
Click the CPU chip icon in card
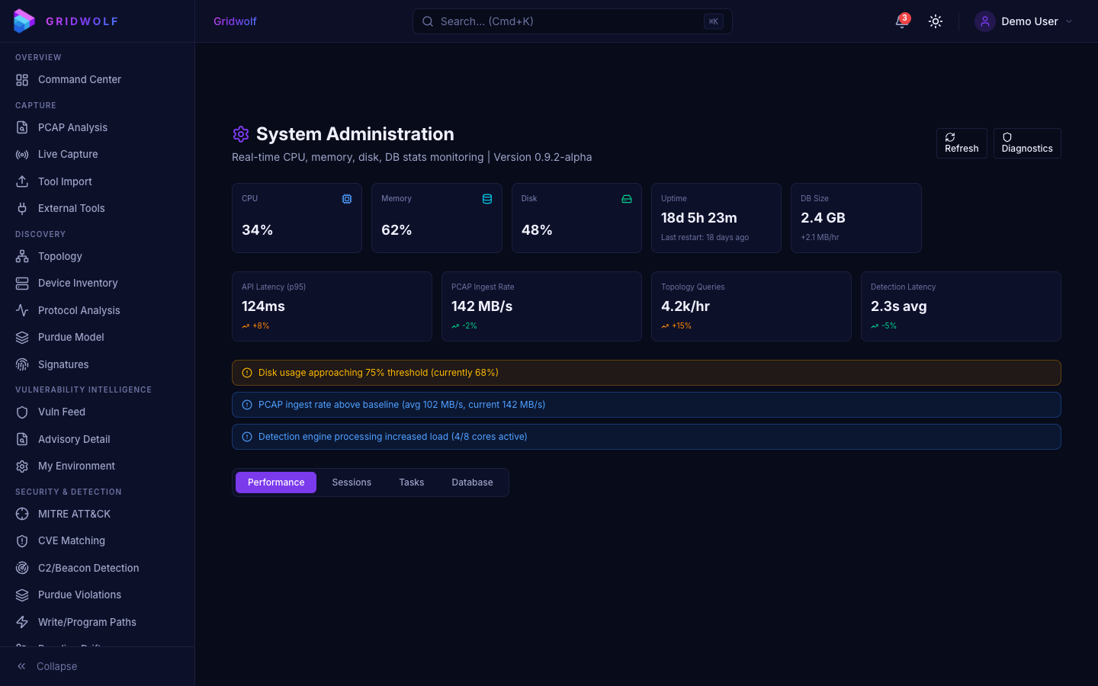[347, 199]
